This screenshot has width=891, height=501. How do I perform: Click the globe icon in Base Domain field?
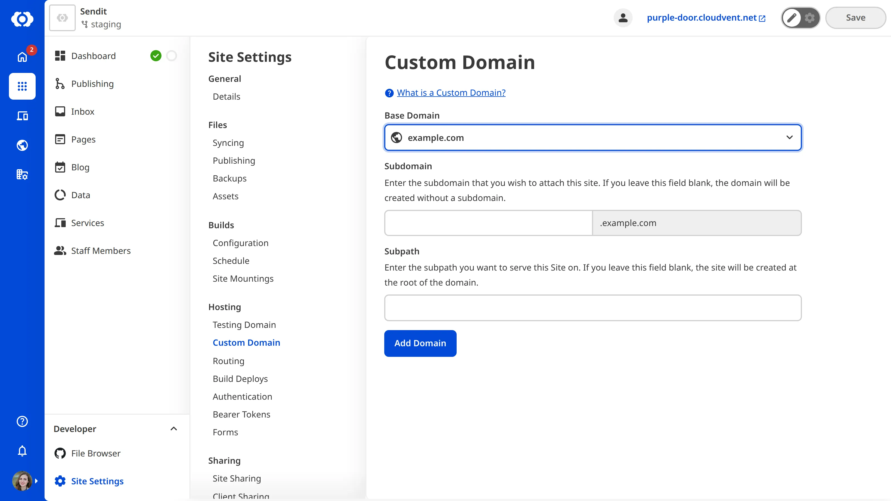tap(396, 137)
